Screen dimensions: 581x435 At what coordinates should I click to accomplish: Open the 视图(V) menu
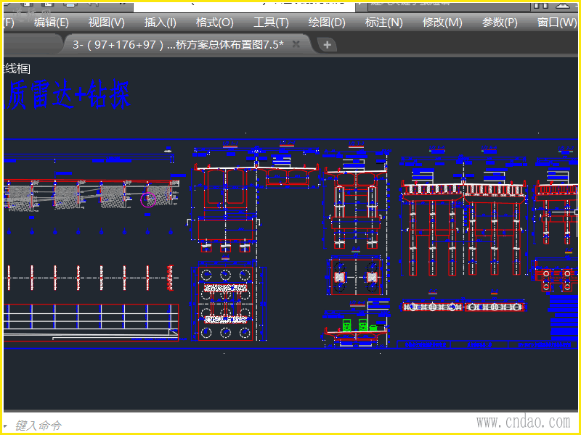coord(106,22)
